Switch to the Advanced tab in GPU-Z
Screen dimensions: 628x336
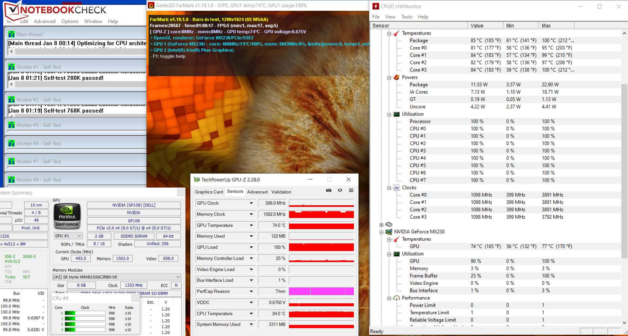tap(257, 192)
